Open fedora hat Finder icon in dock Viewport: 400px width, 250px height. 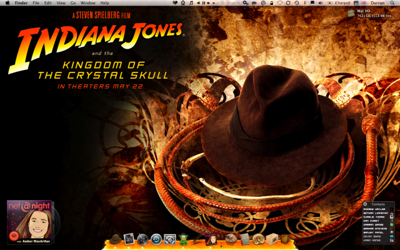pyautogui.click(x=115, y=240)
